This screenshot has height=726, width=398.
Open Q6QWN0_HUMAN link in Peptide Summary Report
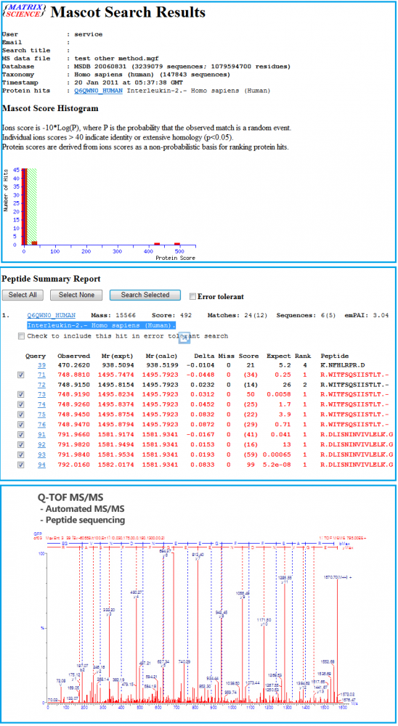click(x=51, y=315)
